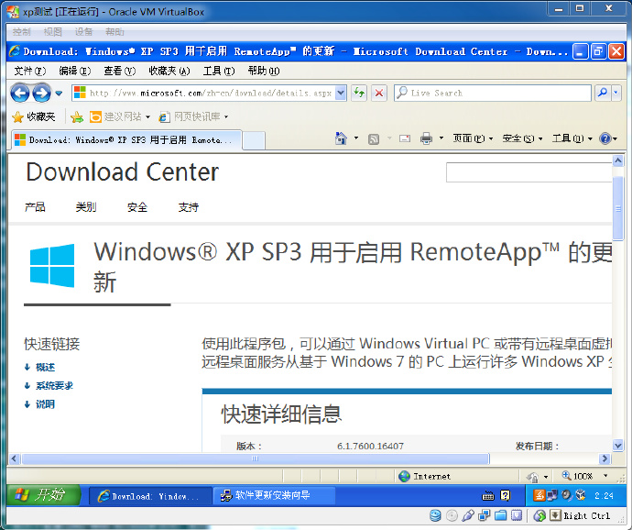Click the VirtualBox shared folders indicator icon
Viewport: 632px width, 530px height.
tap(500, 515)
